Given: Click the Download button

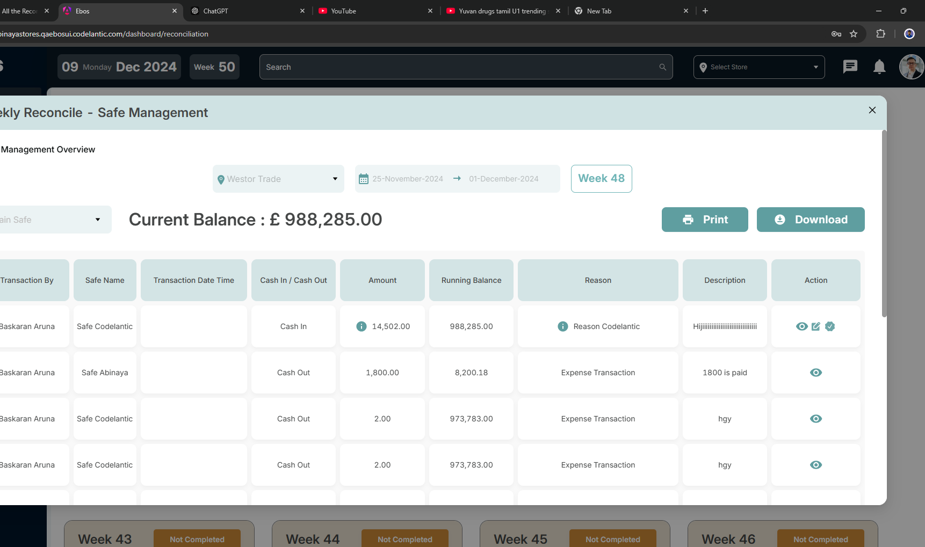Looking at the screenshot, I should pos(811,220).
